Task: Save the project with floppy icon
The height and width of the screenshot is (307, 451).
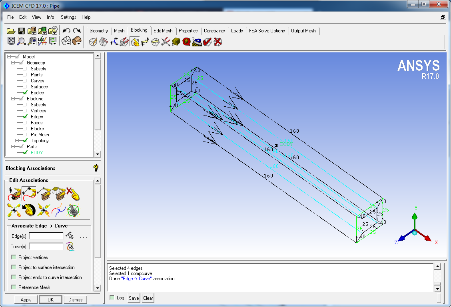Action: point(21,31)
